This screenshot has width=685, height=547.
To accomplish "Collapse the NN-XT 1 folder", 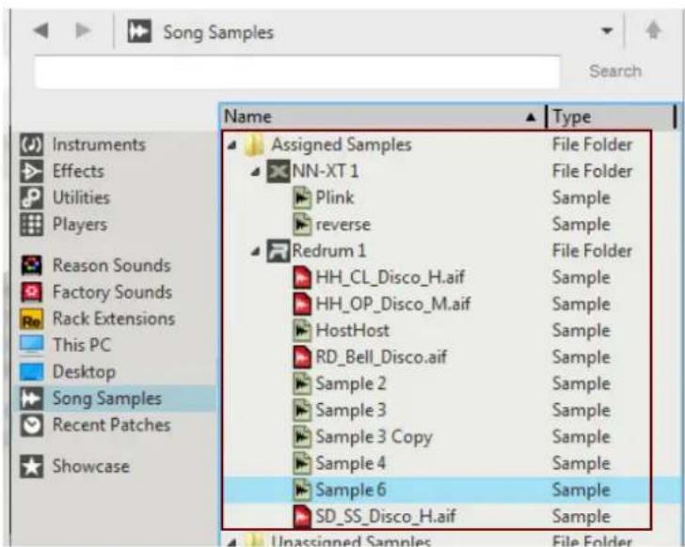I will pos(256,172).
